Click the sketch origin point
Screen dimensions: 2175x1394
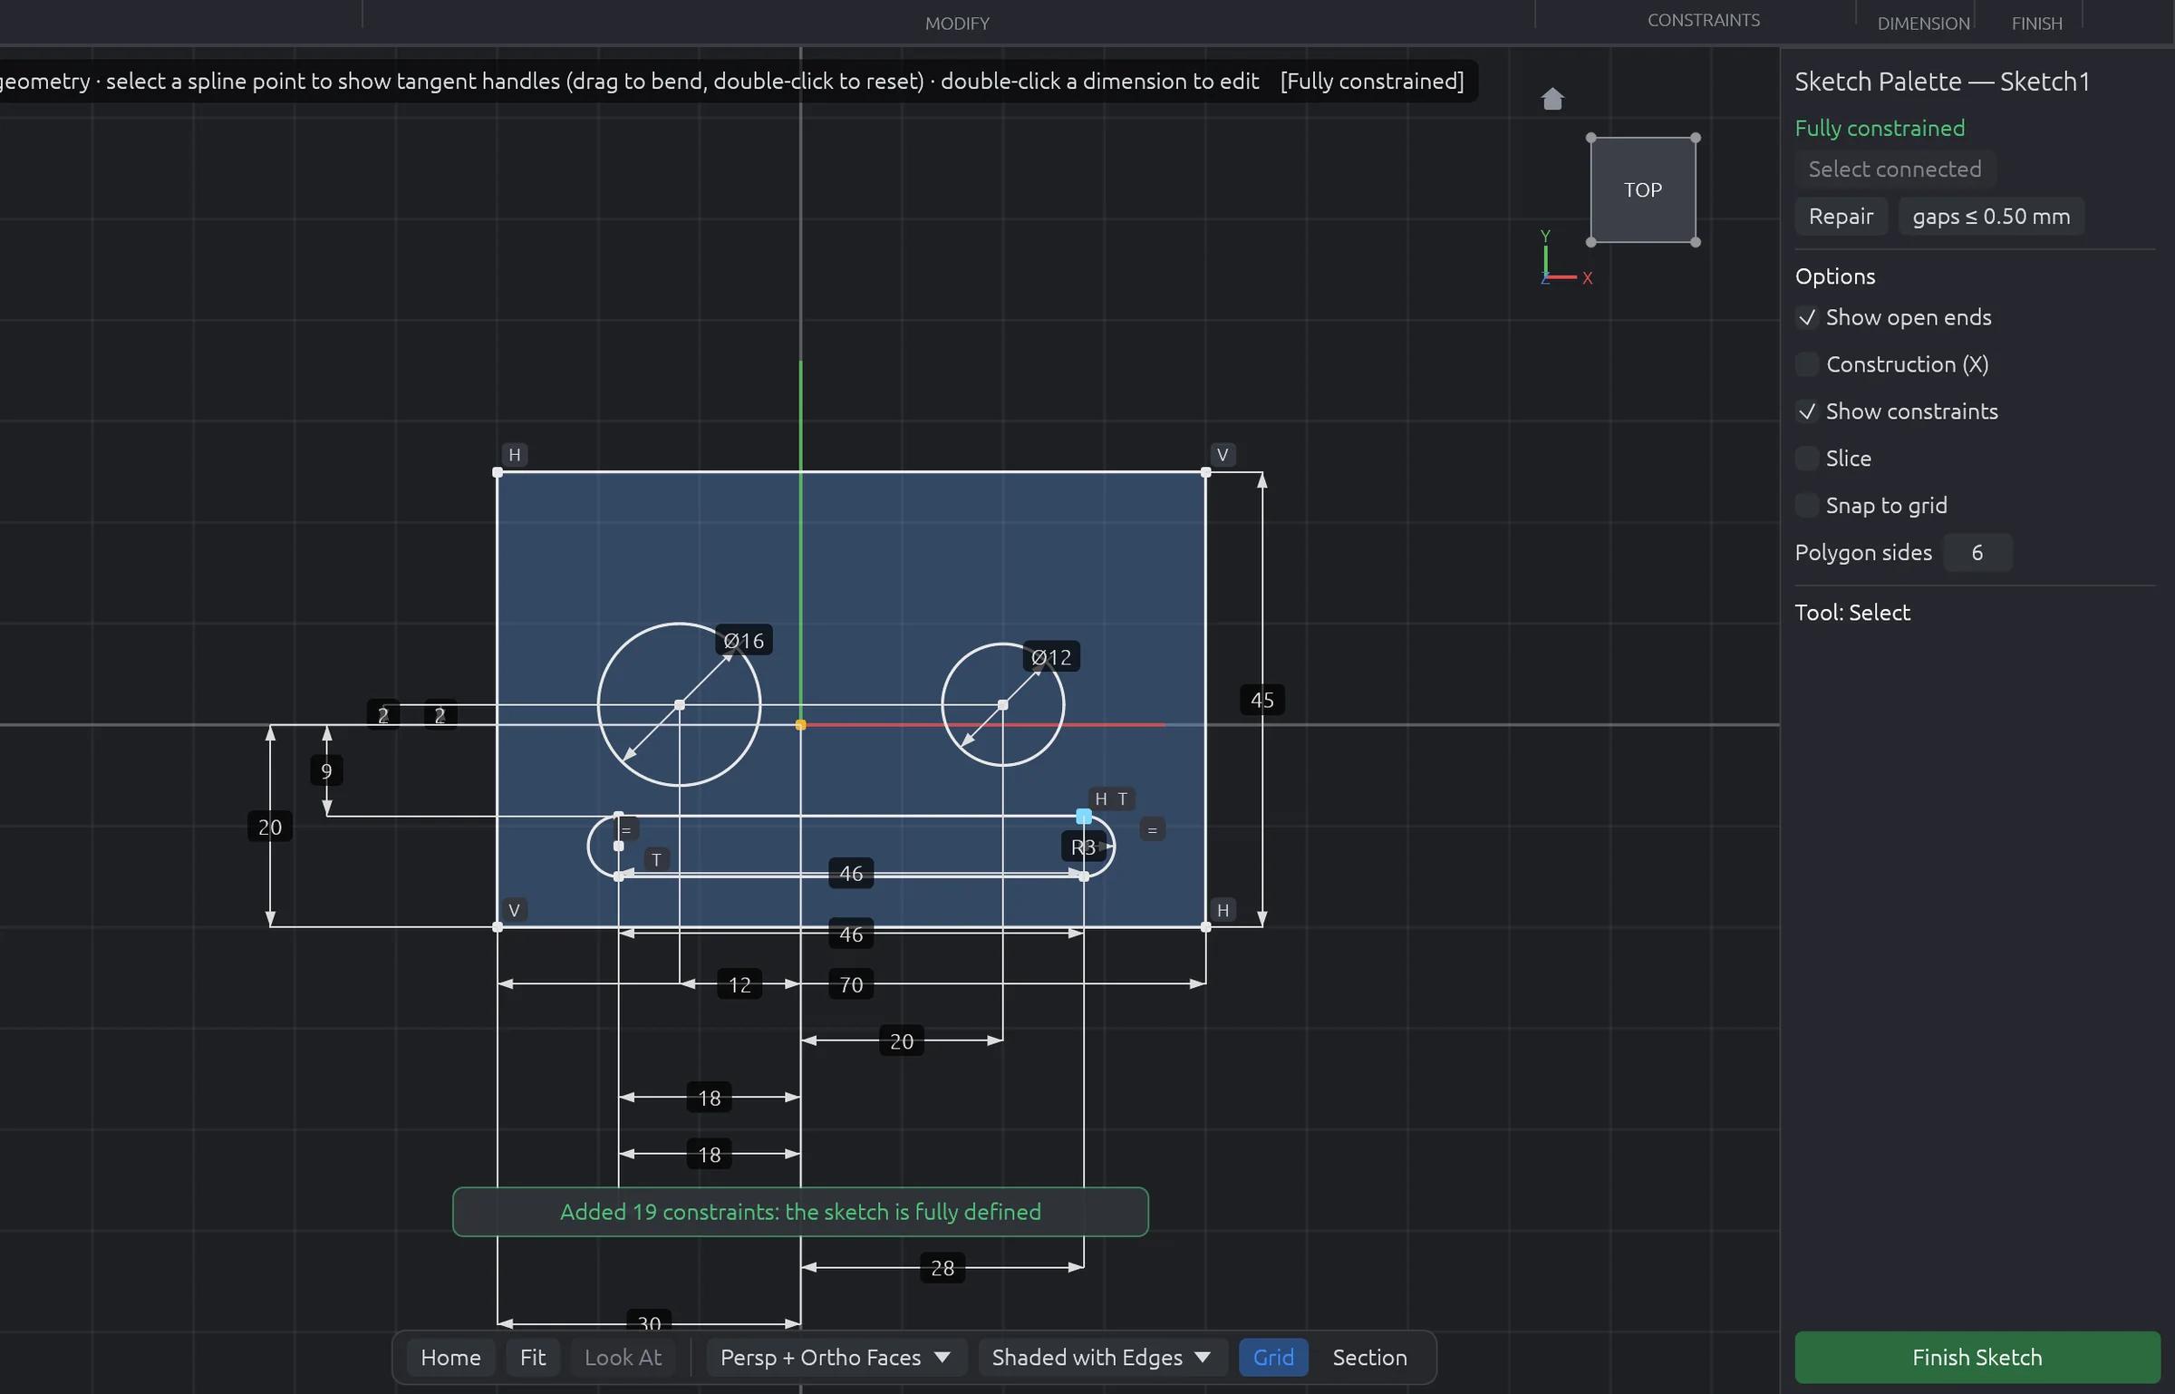tap(800, 724)
